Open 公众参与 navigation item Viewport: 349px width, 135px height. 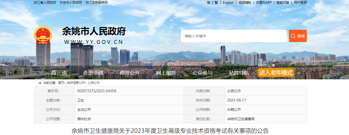pyautogui.click(x=202, y=73)
